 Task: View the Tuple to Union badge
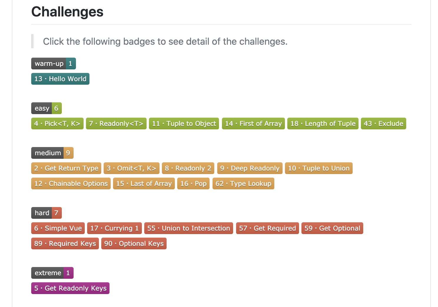pyautogui.click(x=319, y=168)
